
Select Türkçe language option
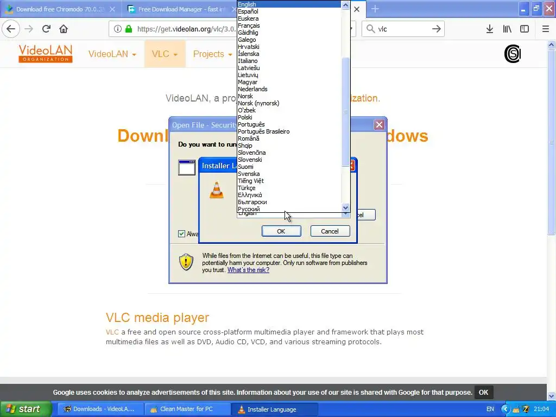pyautogui.click(x=289, y=188)
